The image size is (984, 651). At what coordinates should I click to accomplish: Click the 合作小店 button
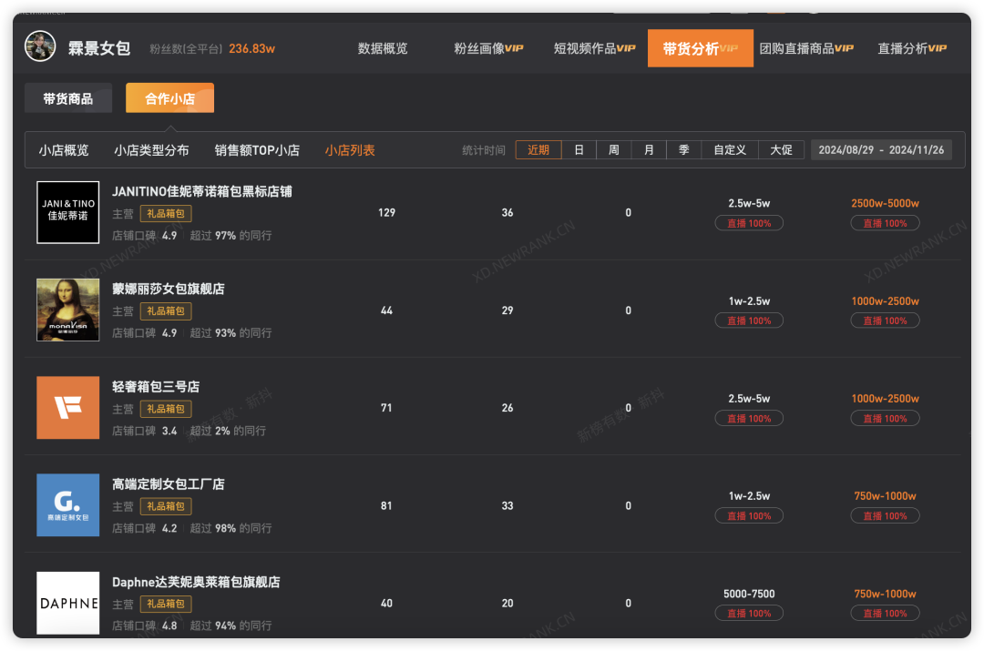(x=170, y=98)
